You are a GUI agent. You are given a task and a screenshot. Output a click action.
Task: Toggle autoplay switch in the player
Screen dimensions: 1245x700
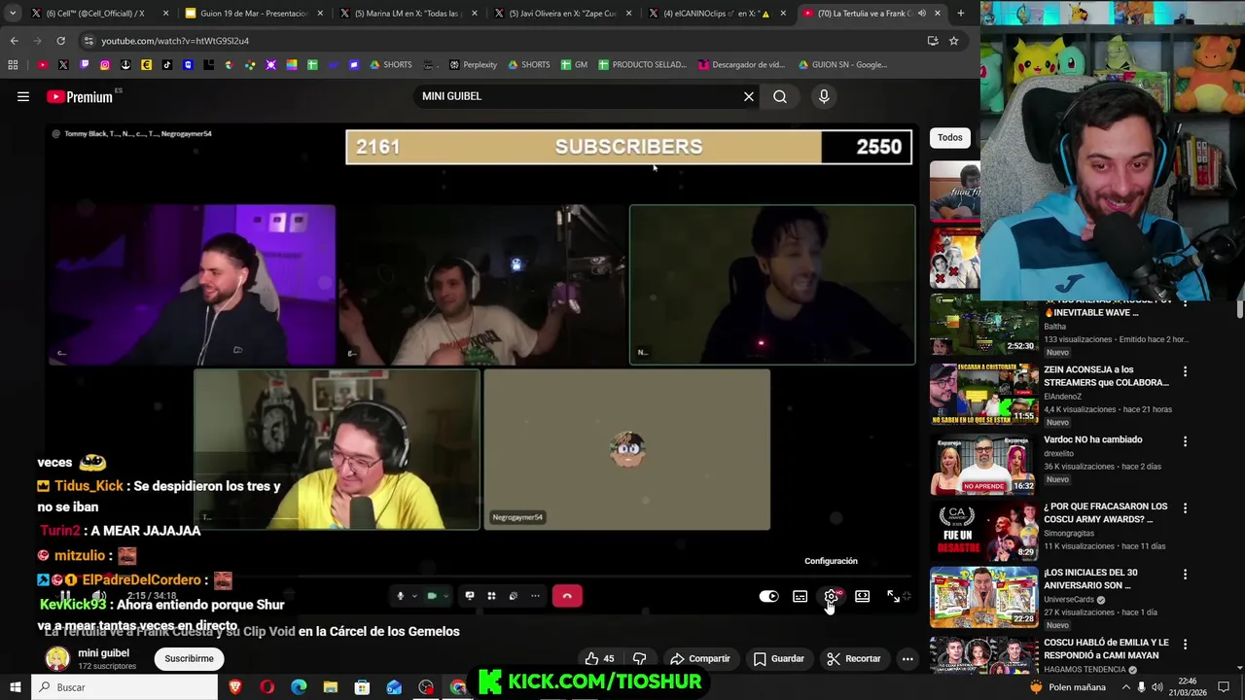point(768,596)
